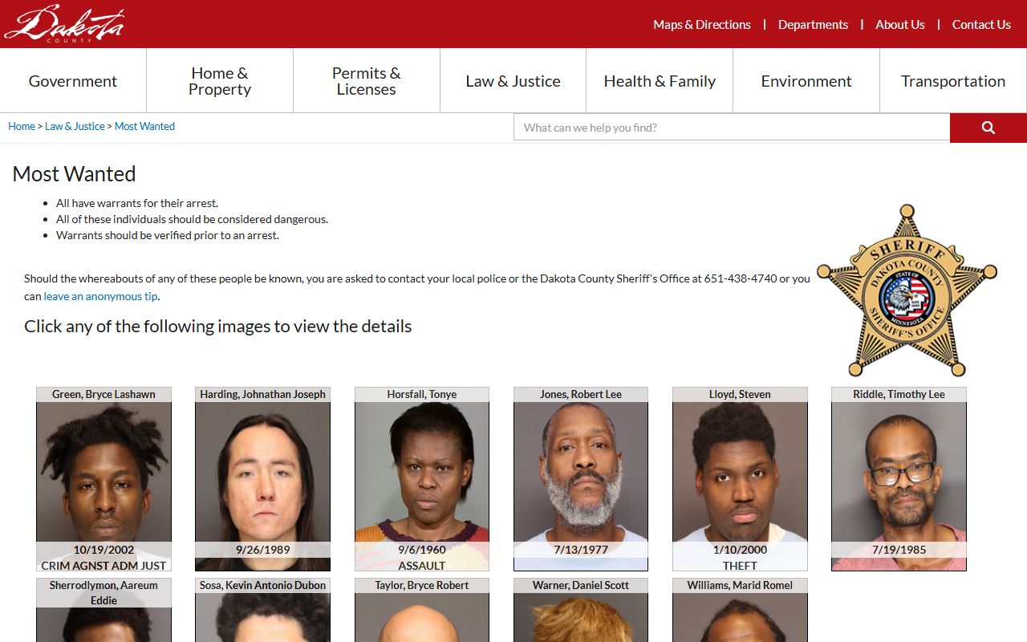This screenshot has height=642, width=1027.
Task: View details for Green, Bryce Lashawn
Action: [104, 479]
